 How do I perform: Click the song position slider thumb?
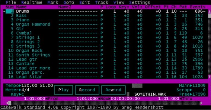(10, 103)
